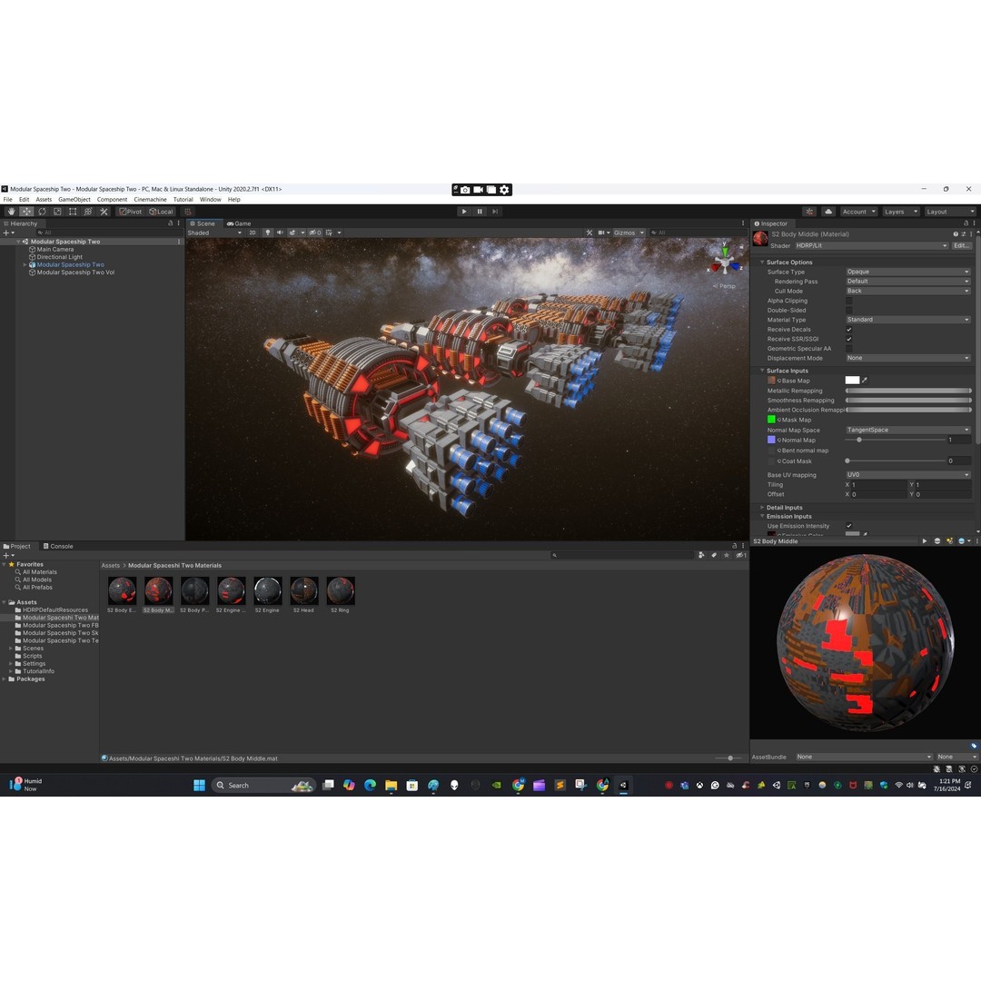Enable Alpha Clipping checkbox
The width and height of the screenshot is (981, 981).
click(849, 301)
